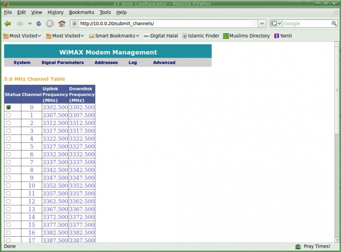Uncheck the channel 0 status checkbox

tap(9, 107)
